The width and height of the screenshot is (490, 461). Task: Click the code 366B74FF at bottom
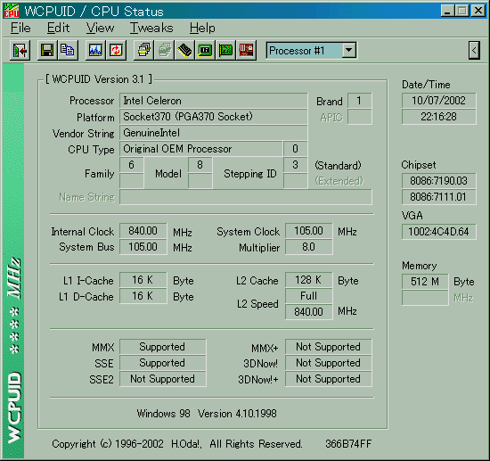[348, 444]
